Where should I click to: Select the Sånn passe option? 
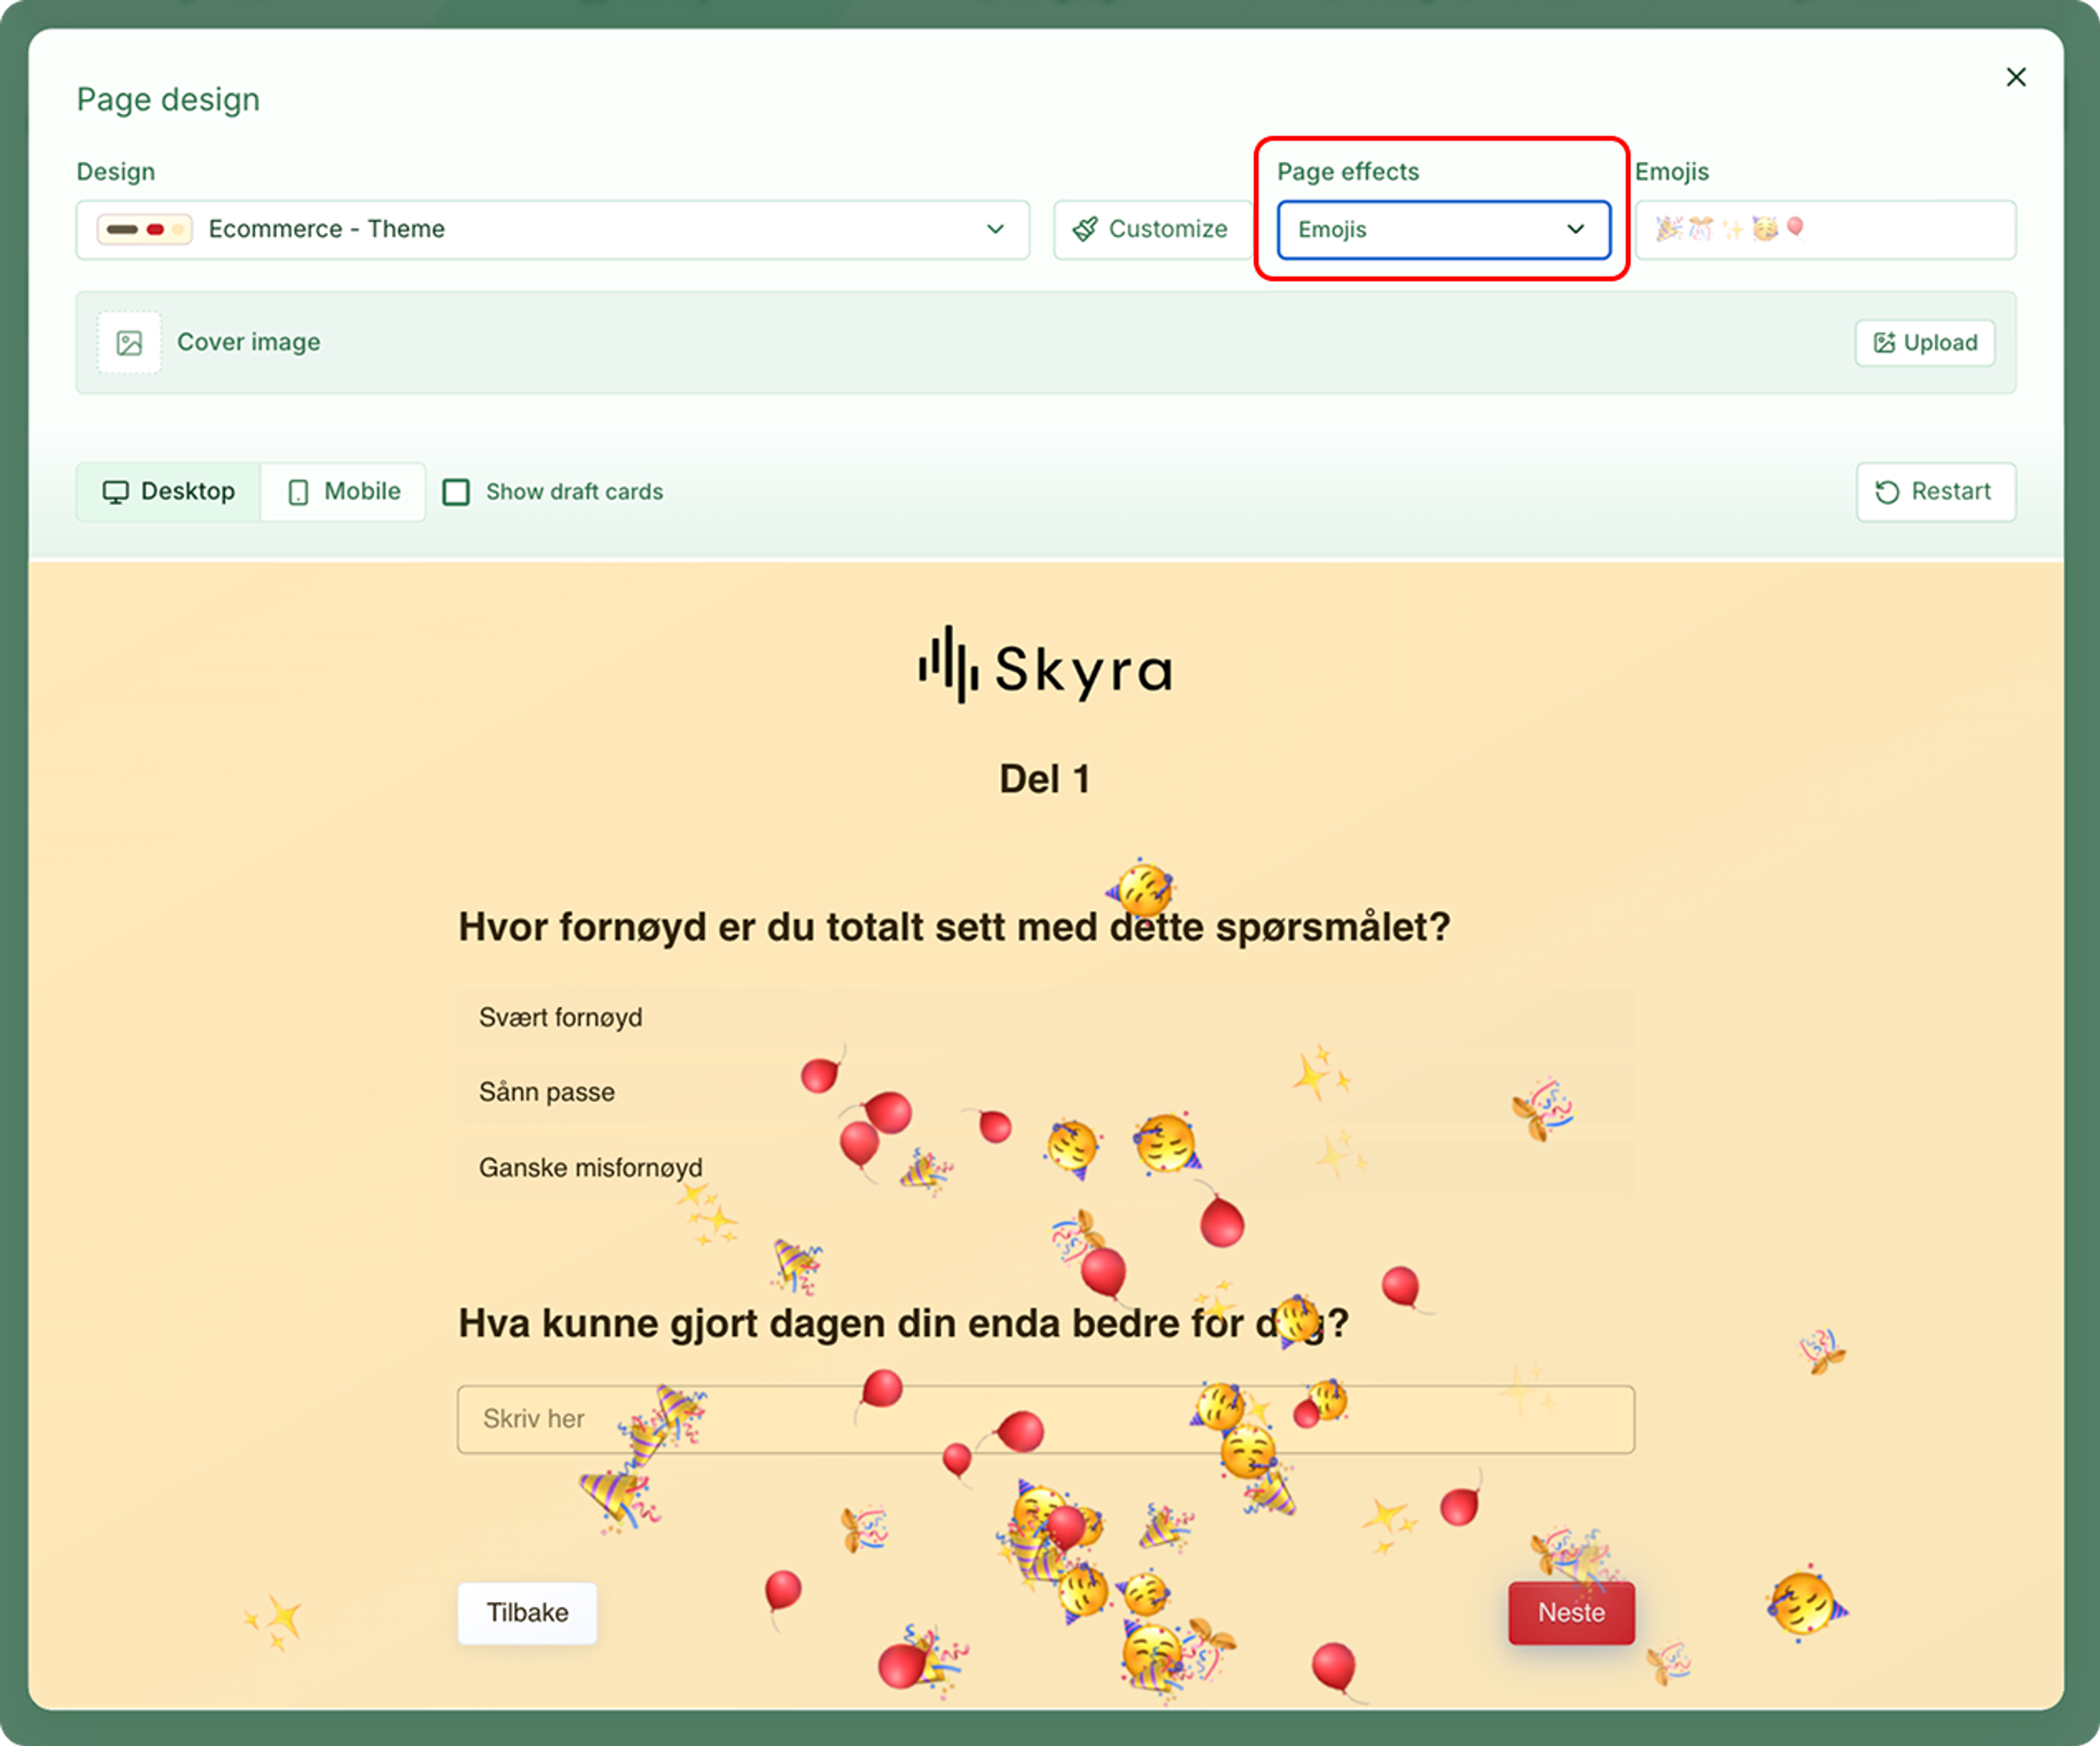tap(1045, 1092)
